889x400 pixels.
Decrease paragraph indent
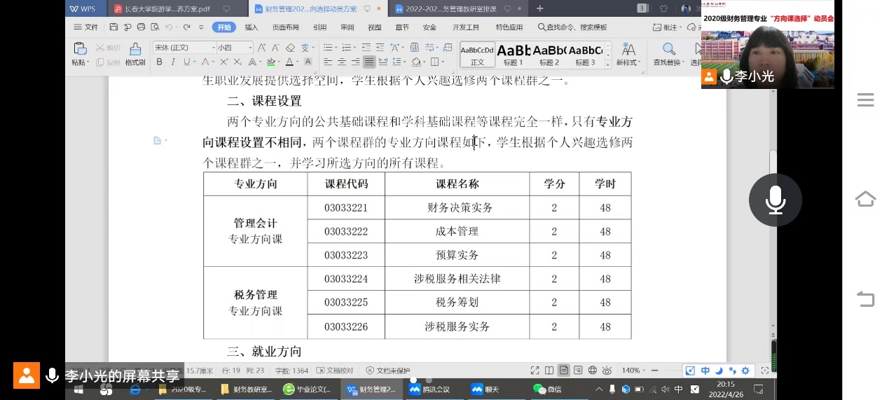click(366, 48)
